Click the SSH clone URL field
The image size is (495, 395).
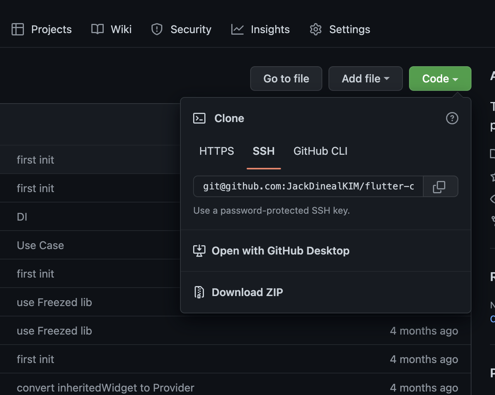[x=308, y=186]
